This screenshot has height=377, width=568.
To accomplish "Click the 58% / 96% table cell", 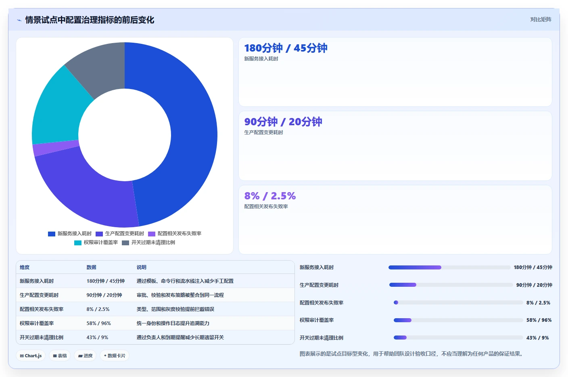I will 98,323.
